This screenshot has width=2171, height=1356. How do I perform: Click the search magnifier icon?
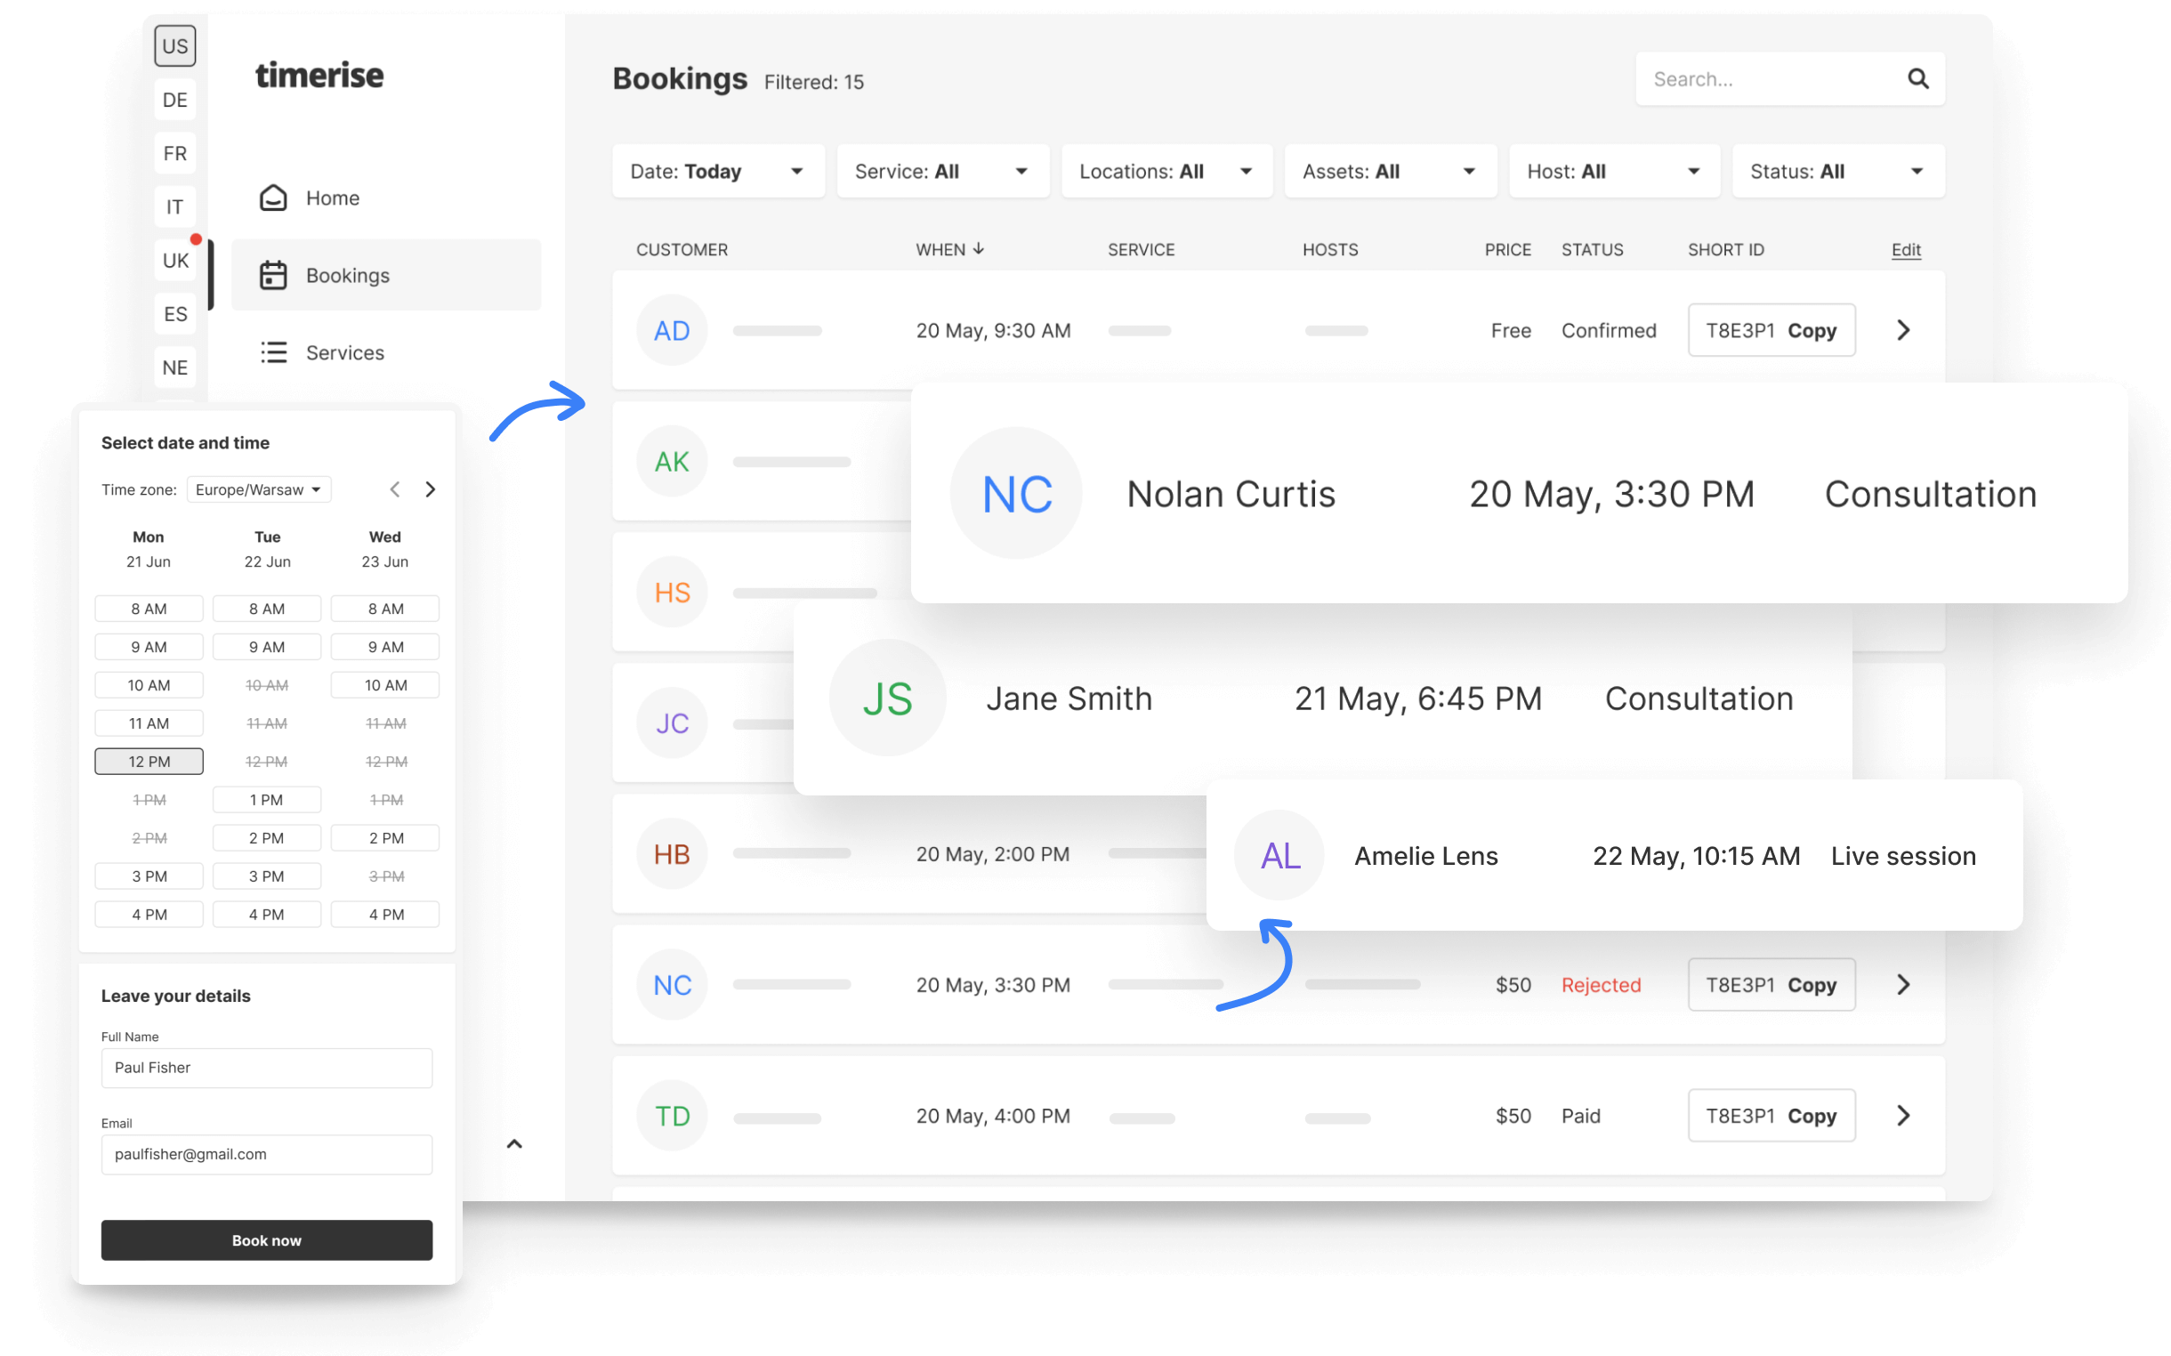point(1917,79)
